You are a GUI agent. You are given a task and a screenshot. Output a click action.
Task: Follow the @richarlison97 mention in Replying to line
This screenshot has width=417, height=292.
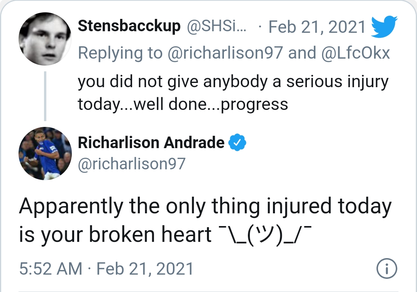(225, 52)
